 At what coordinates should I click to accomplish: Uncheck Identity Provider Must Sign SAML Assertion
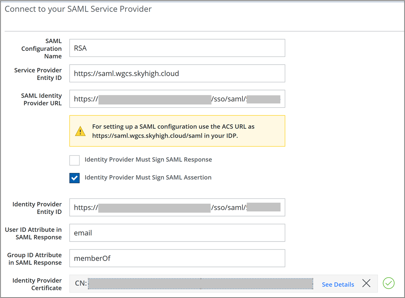(x=75, y=178)
